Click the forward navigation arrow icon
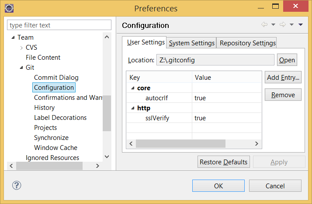This screenshot has width=312, height=204. click(x=283, y=24)
